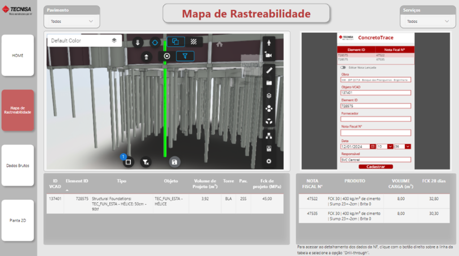Open calendar picker in Data field

click(373, 147)
